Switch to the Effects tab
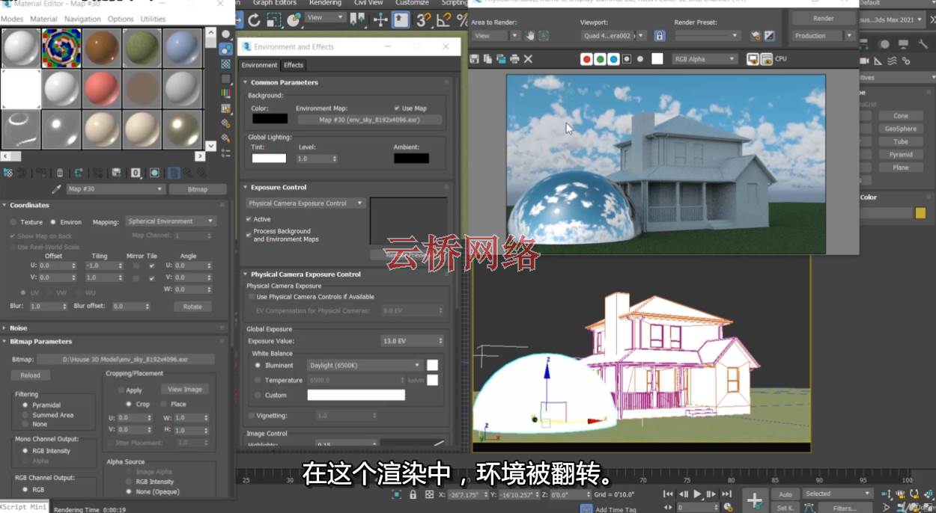The height and width of the screenshot is (513, 936). [x=294, y=65]
